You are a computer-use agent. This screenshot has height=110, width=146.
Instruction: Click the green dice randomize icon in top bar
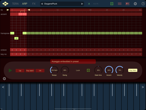tap(112, 4)
